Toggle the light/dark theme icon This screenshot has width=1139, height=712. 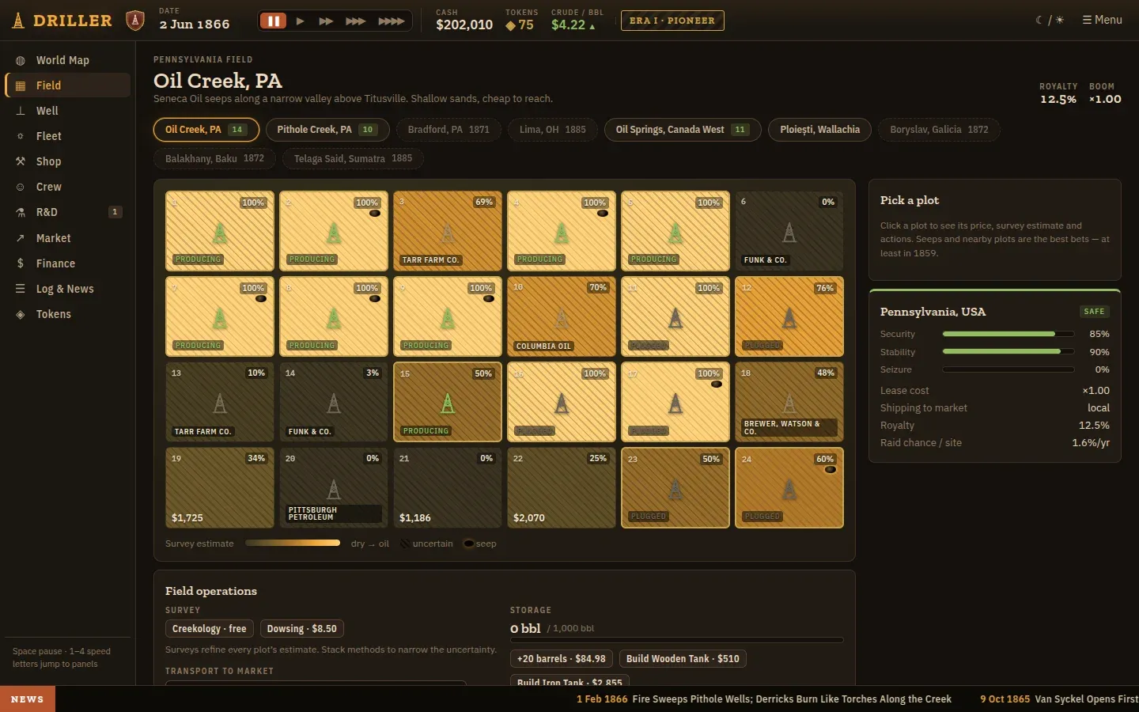[1050, 20]
